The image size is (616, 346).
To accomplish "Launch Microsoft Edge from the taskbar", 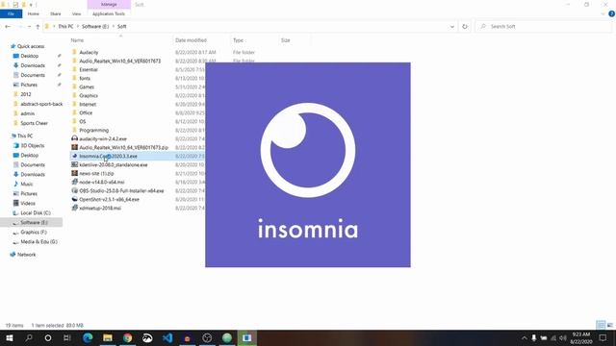I will pos(88,337).
